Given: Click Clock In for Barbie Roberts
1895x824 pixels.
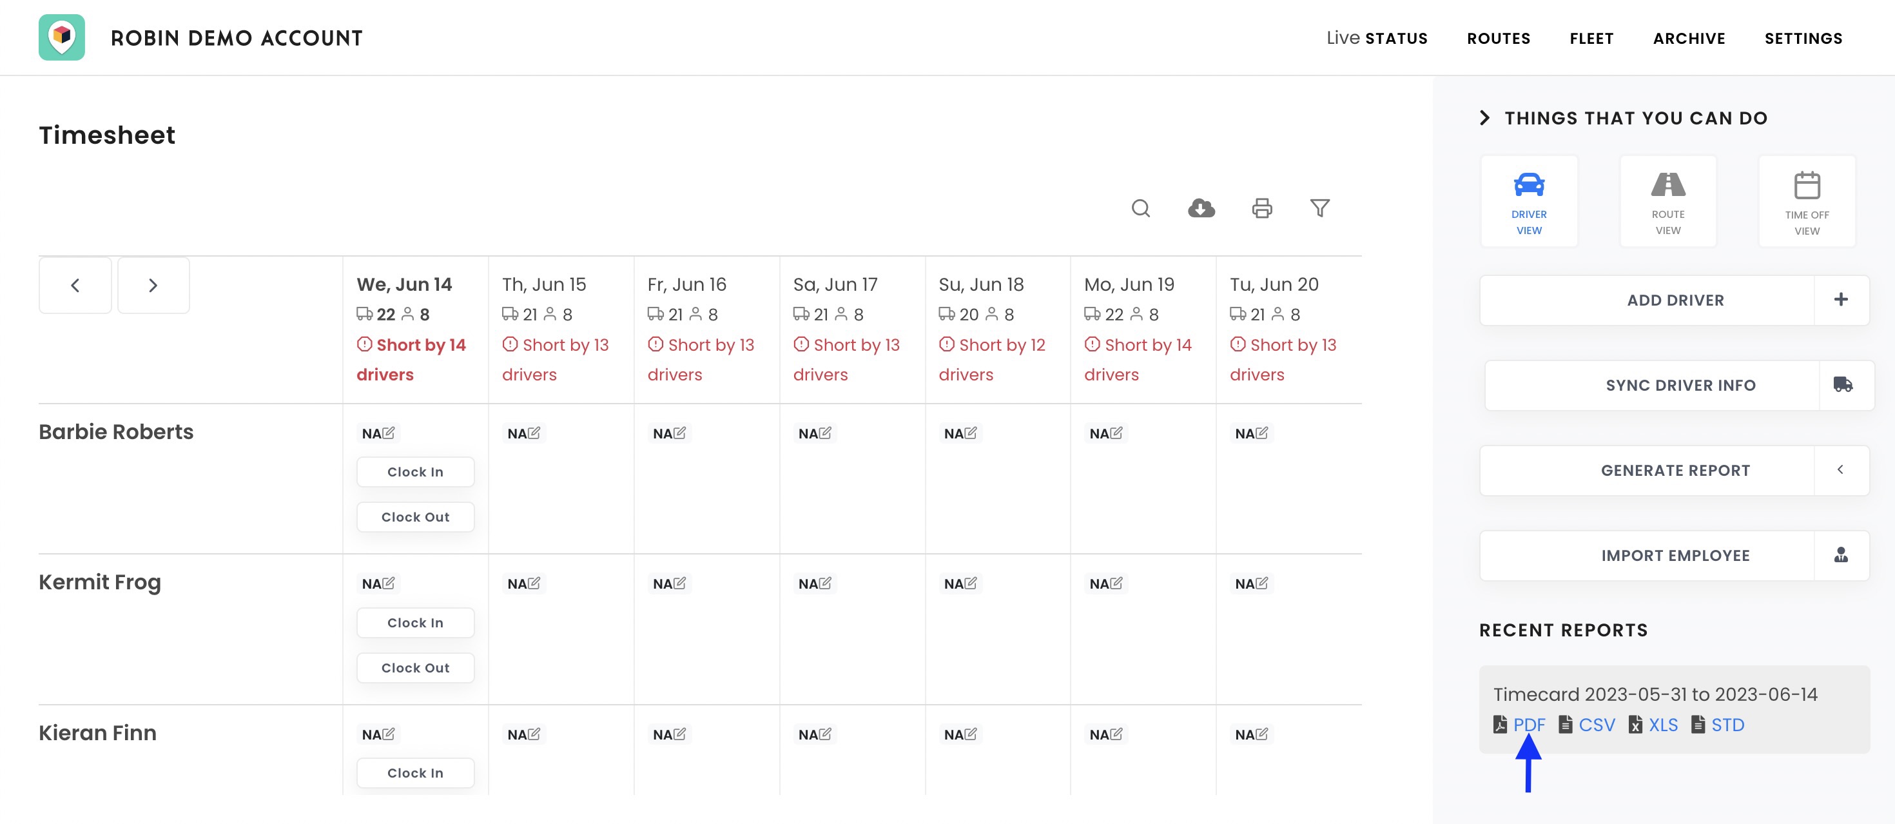Looking at the screenshot, I should [415, 471].
